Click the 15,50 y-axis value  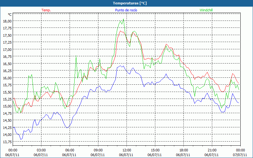click(7, 92)
